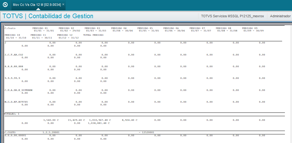The width and height of the screenshot is (292, 143).
Task: Click the TOTAL PERIODO column header
Action: 93,35
